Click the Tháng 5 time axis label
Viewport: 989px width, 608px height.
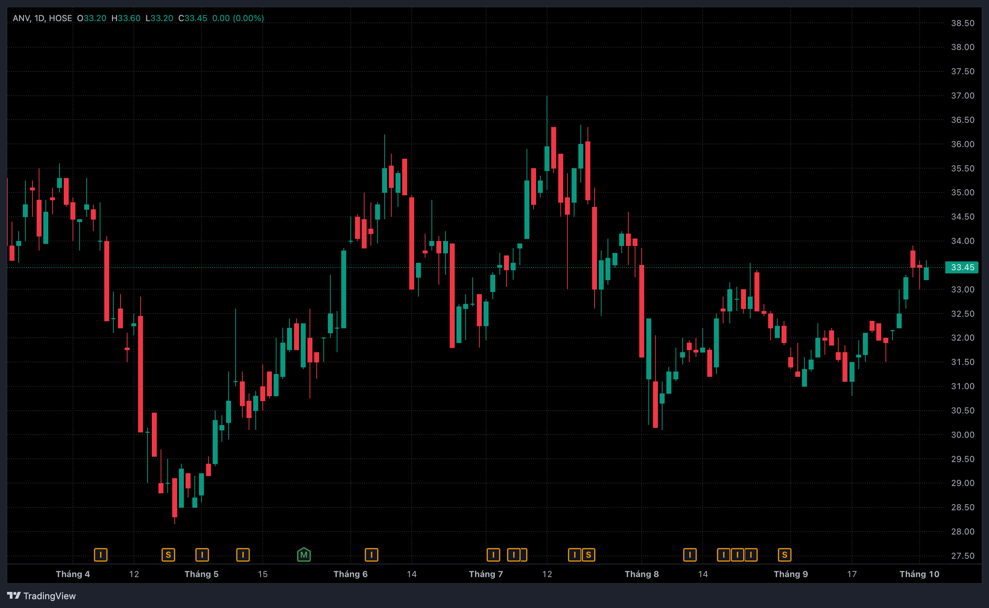202,574
